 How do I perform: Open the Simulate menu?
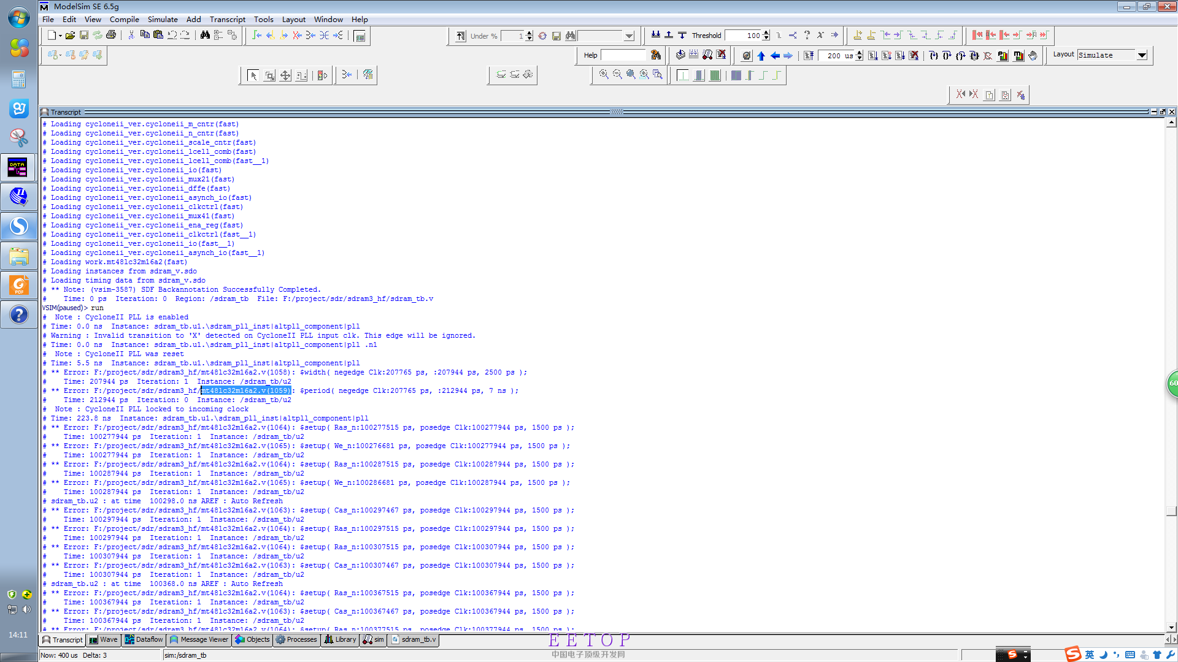click(x=162, y=20)
